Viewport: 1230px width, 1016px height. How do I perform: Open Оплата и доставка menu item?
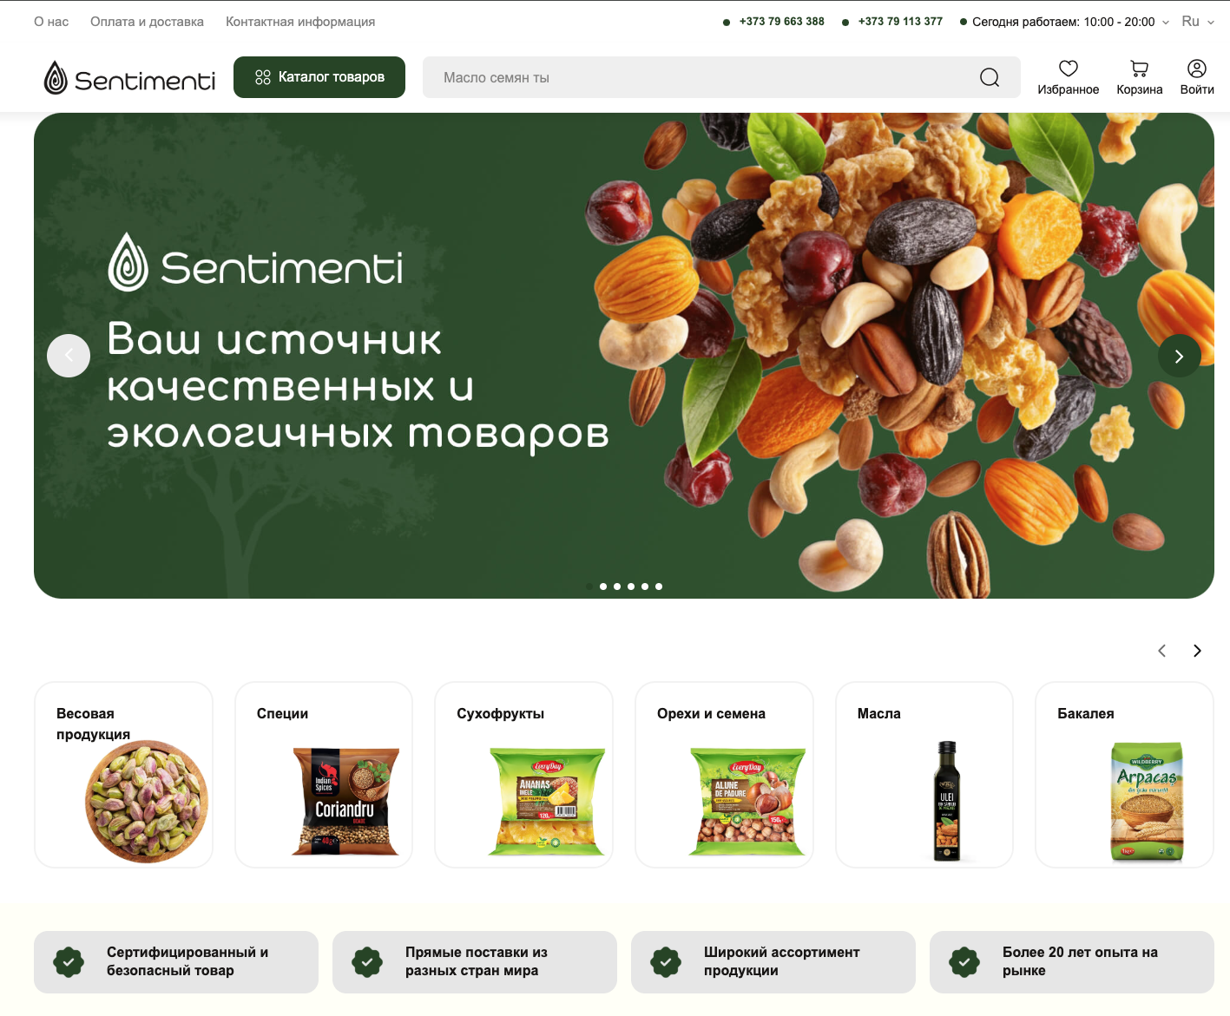pos(147,22)
